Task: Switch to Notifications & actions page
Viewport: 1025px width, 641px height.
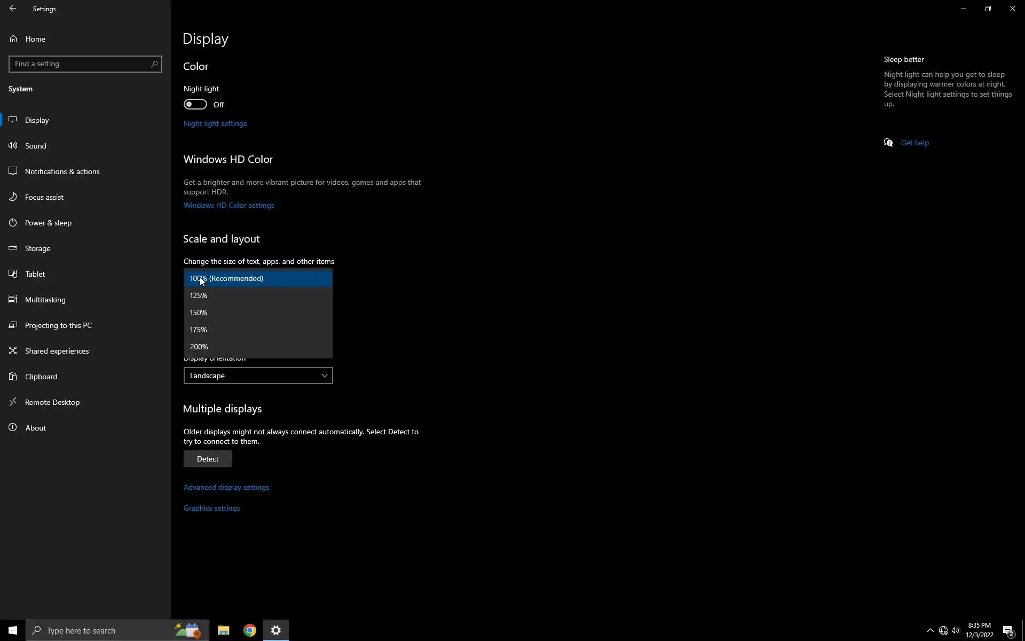Action: click(62, 171)
